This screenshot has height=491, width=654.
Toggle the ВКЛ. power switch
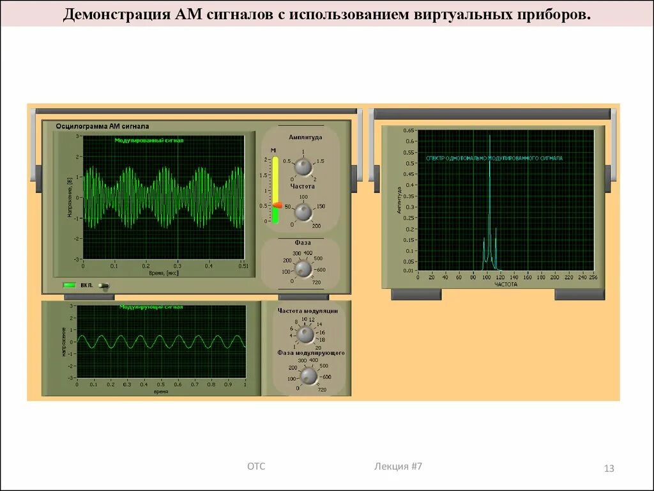pos(104,286)
